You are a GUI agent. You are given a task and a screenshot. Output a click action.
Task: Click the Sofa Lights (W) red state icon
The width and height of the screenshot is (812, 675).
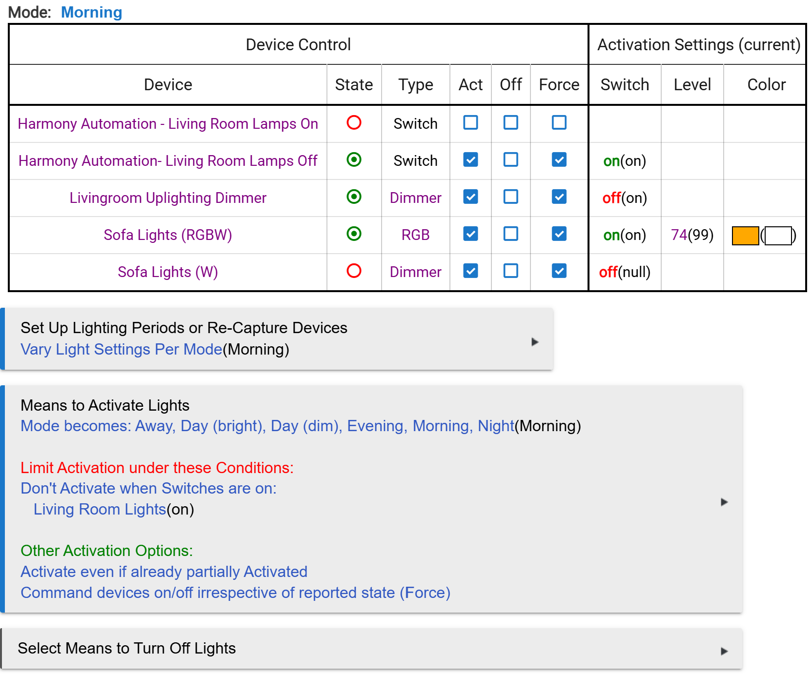354,271
